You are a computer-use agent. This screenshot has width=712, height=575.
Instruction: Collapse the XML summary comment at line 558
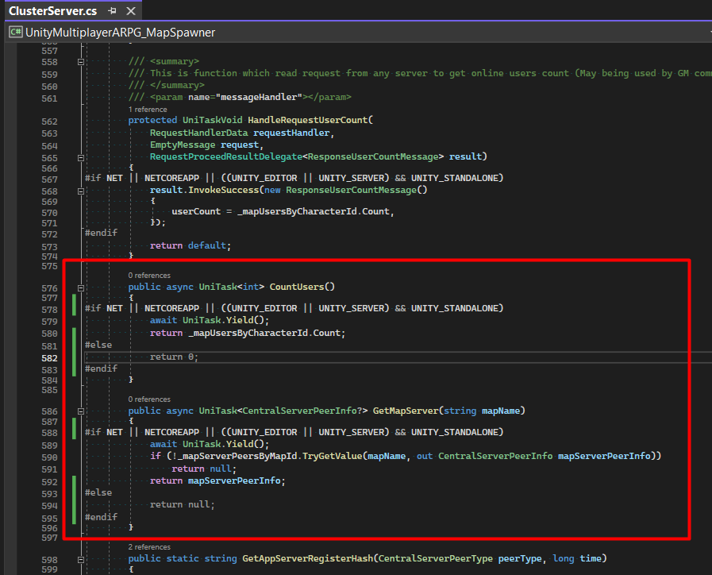[81, 60]
